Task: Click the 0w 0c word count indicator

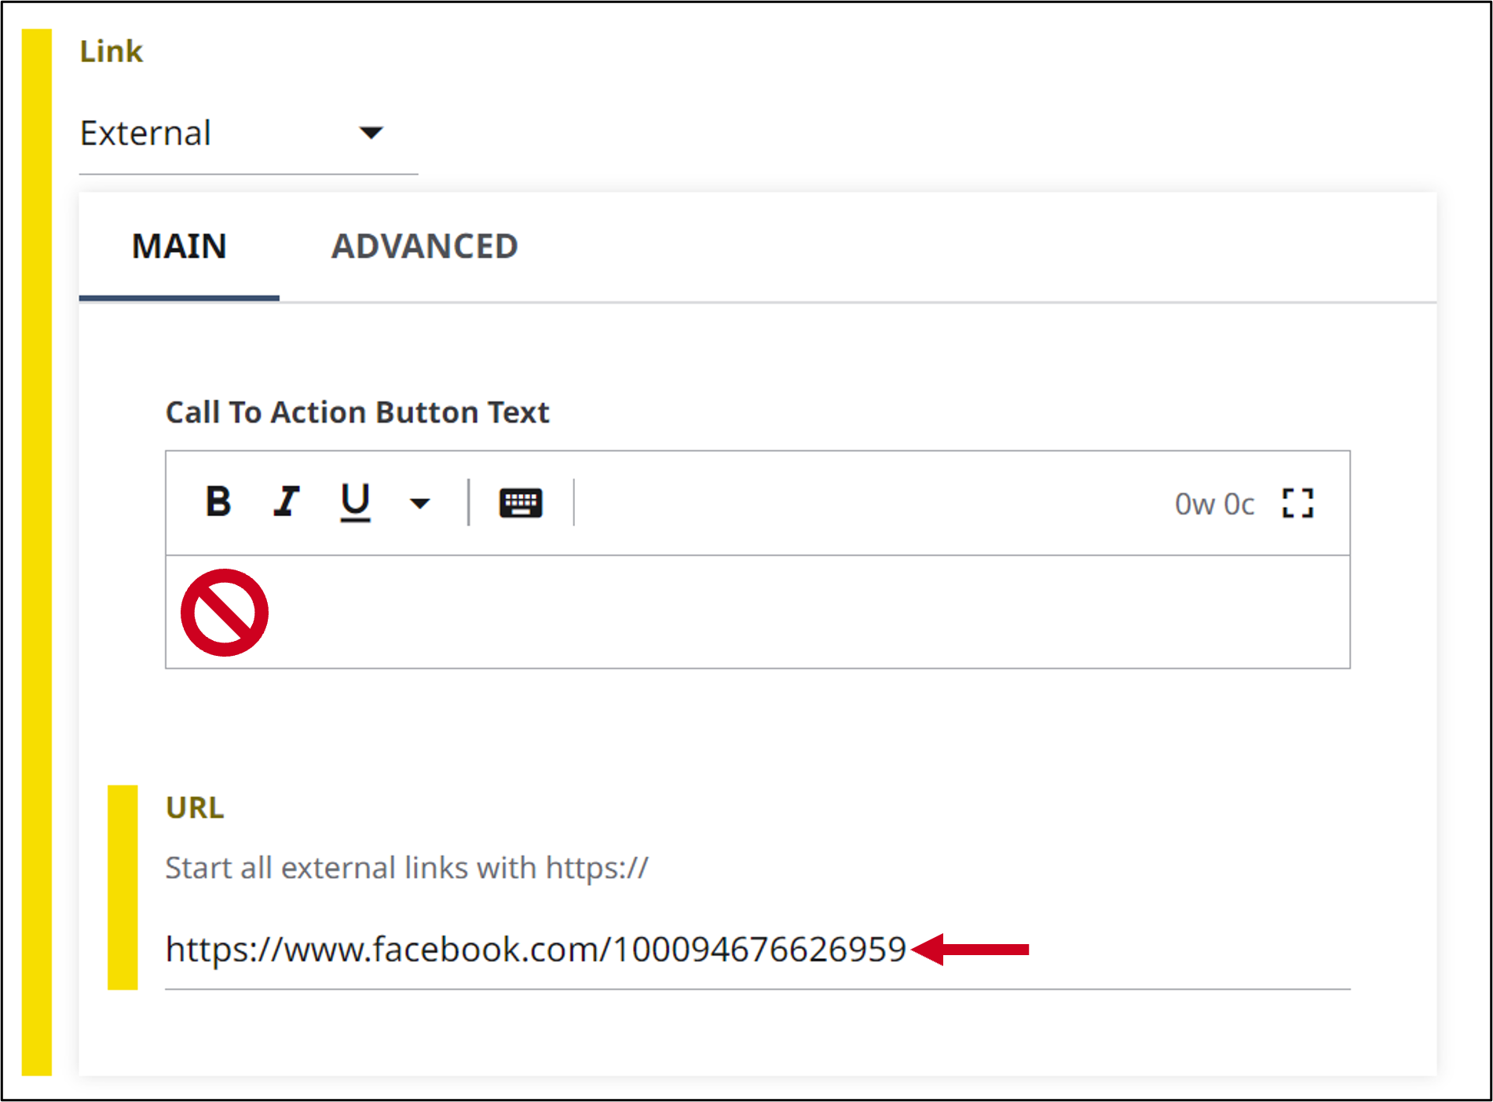Action: [1214, 504]
